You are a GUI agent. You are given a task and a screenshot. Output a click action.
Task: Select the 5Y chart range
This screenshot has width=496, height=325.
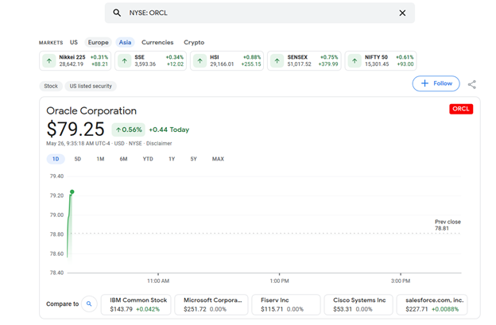[x=194, y=159]
